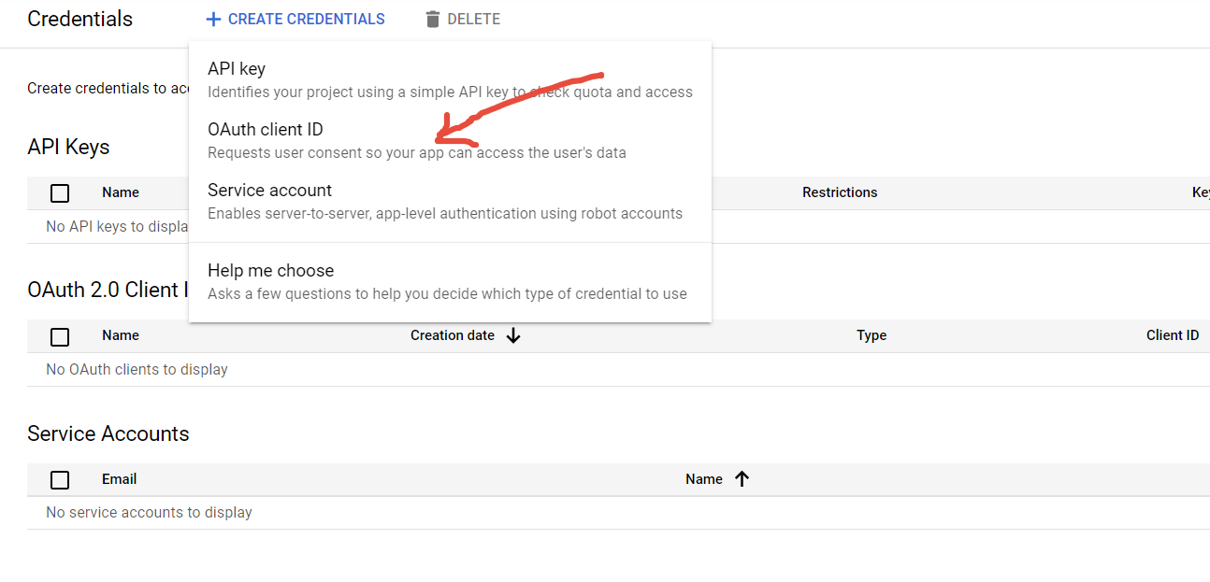Click the trash can Delete icon
This screenshot has width=1210, height=582.
432,20
